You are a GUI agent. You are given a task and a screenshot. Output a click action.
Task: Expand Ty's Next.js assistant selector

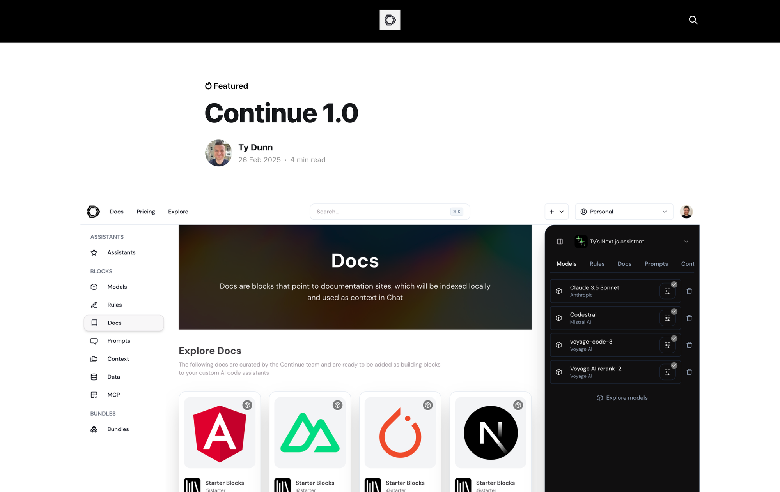686,242
